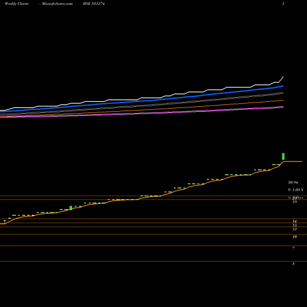
Task: Click the '10' price axis label
Action: 295,237
